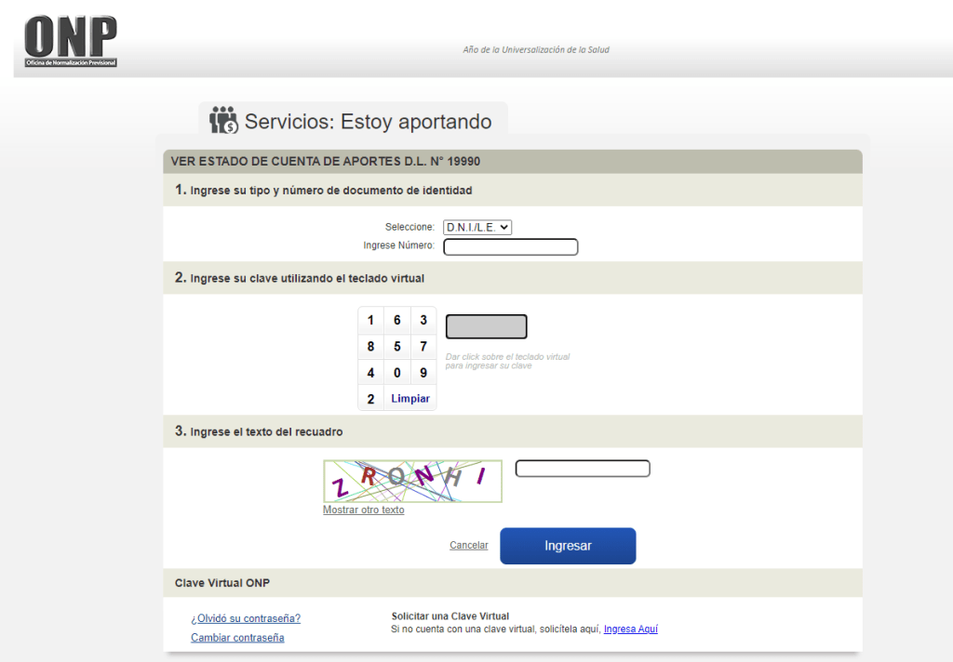Click the Servicios: Estoy aportando title
Image resolution: width=953 pixels, height=662 pixels.
pyautogui.click(x=369, y=122)
